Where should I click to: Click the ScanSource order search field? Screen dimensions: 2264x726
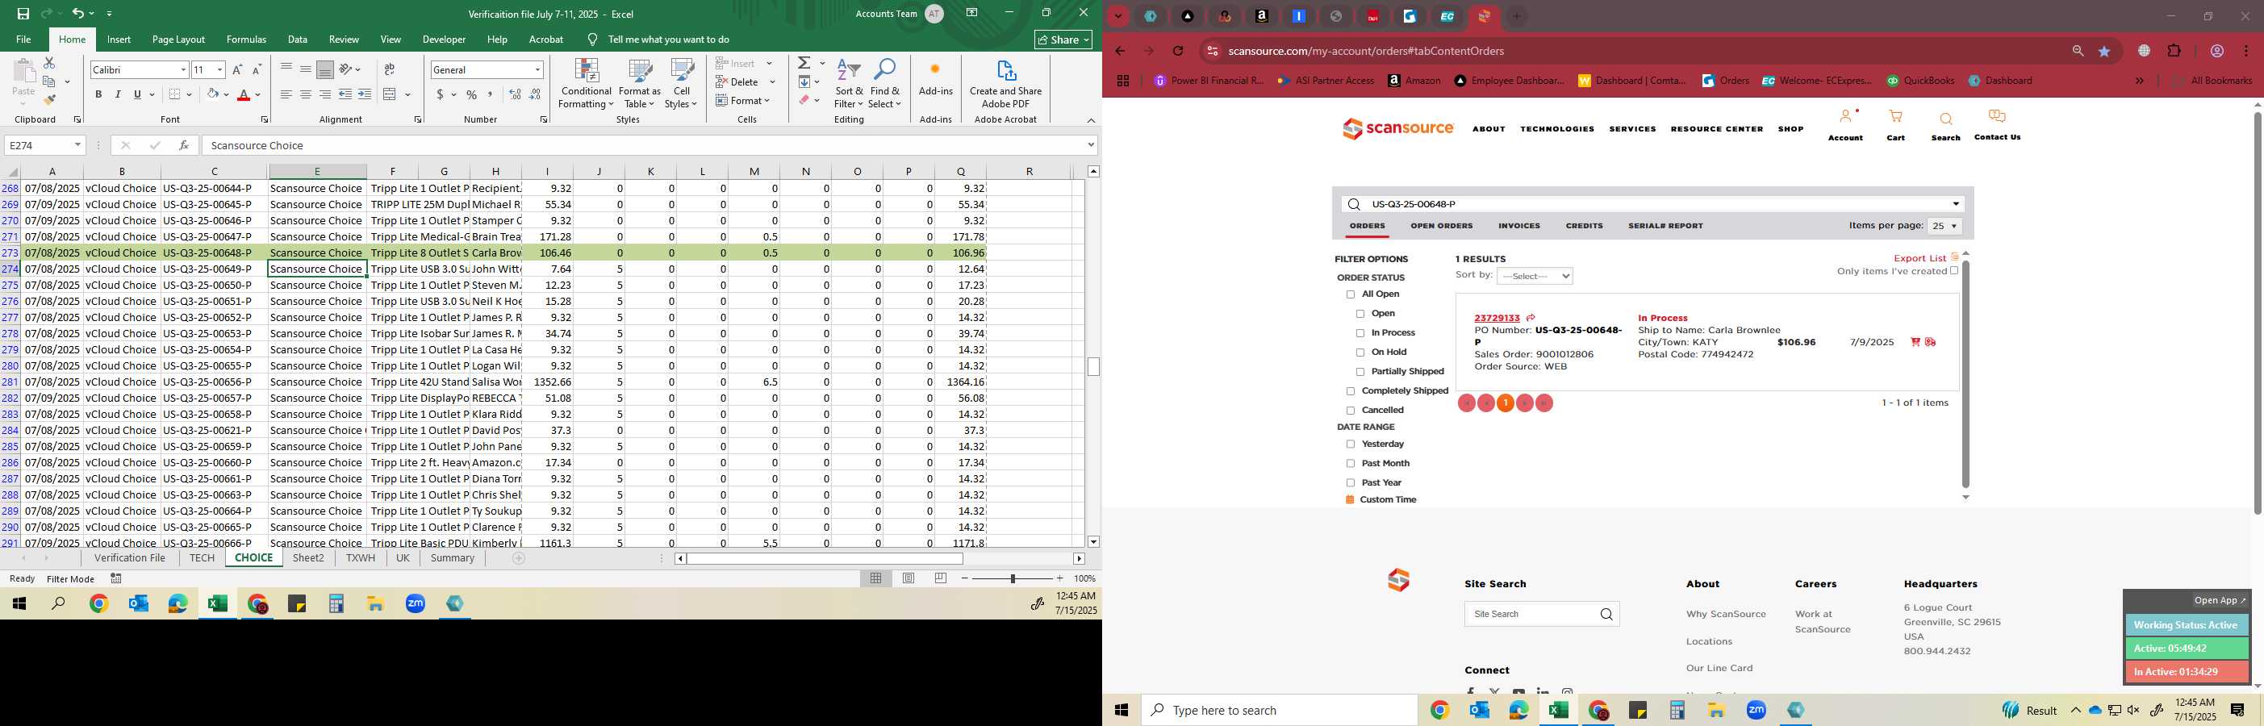click(1652, 205)
